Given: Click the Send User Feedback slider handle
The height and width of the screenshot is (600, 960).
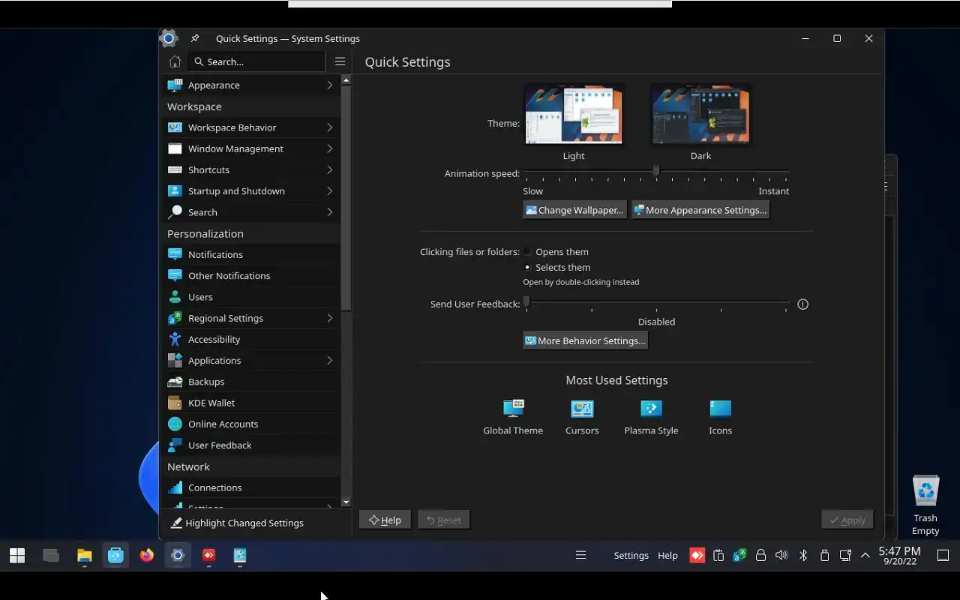Looking at the screenshot, I should click(526, 302).
